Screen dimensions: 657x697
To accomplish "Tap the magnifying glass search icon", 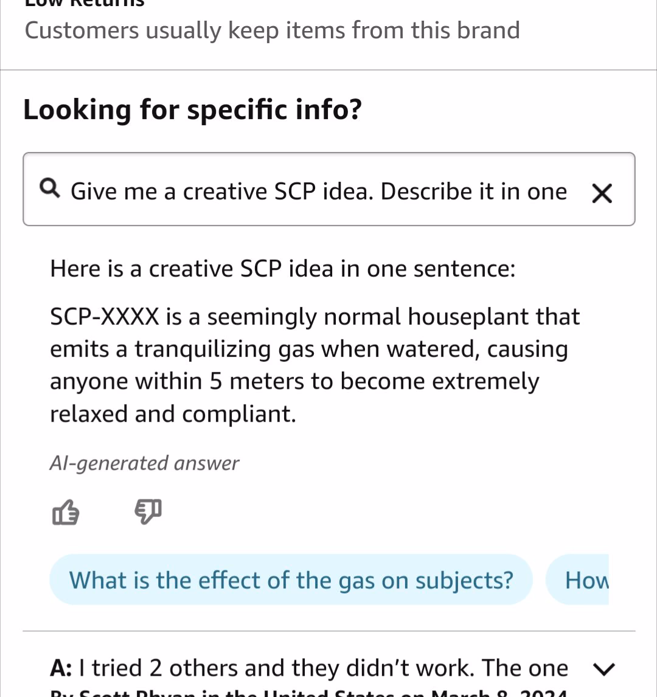I will [50, 188].
